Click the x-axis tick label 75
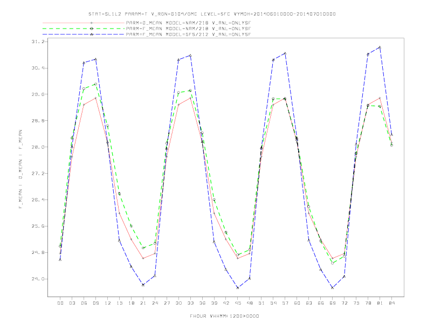The image size is (427, 330). point(356,303)
